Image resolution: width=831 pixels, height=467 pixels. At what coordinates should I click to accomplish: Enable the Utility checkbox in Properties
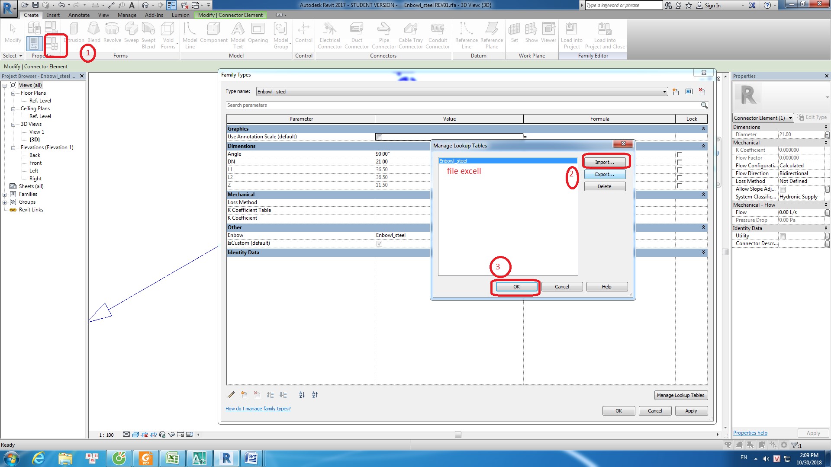coord(783,236)
